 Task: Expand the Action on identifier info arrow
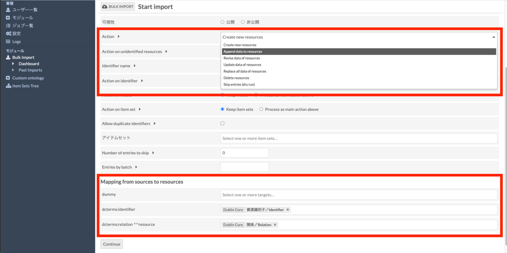point(142,81)
